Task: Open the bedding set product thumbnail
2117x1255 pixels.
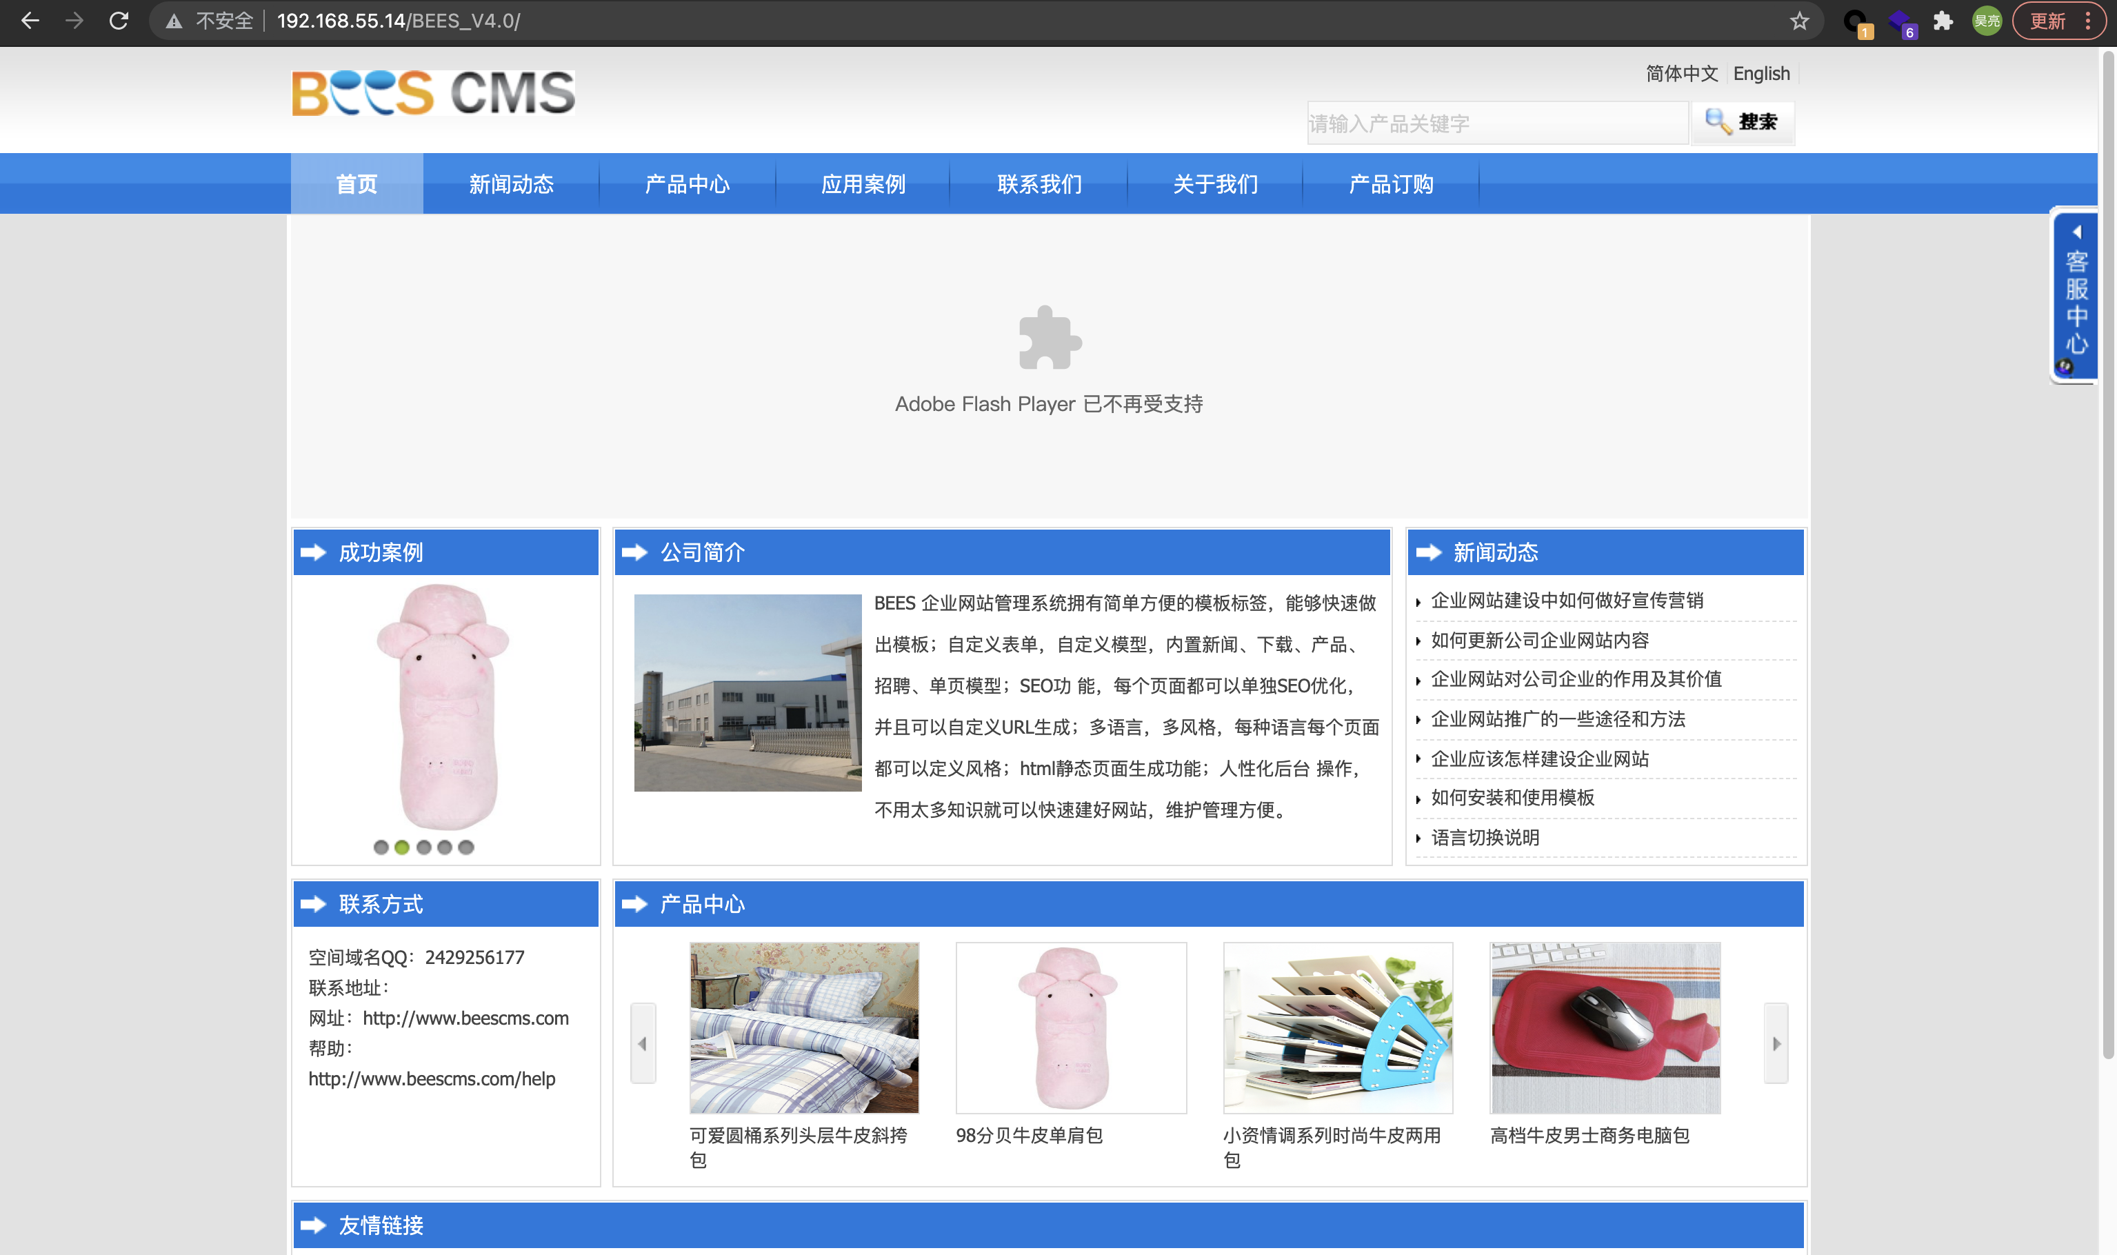Action: tap(804, 1027)
